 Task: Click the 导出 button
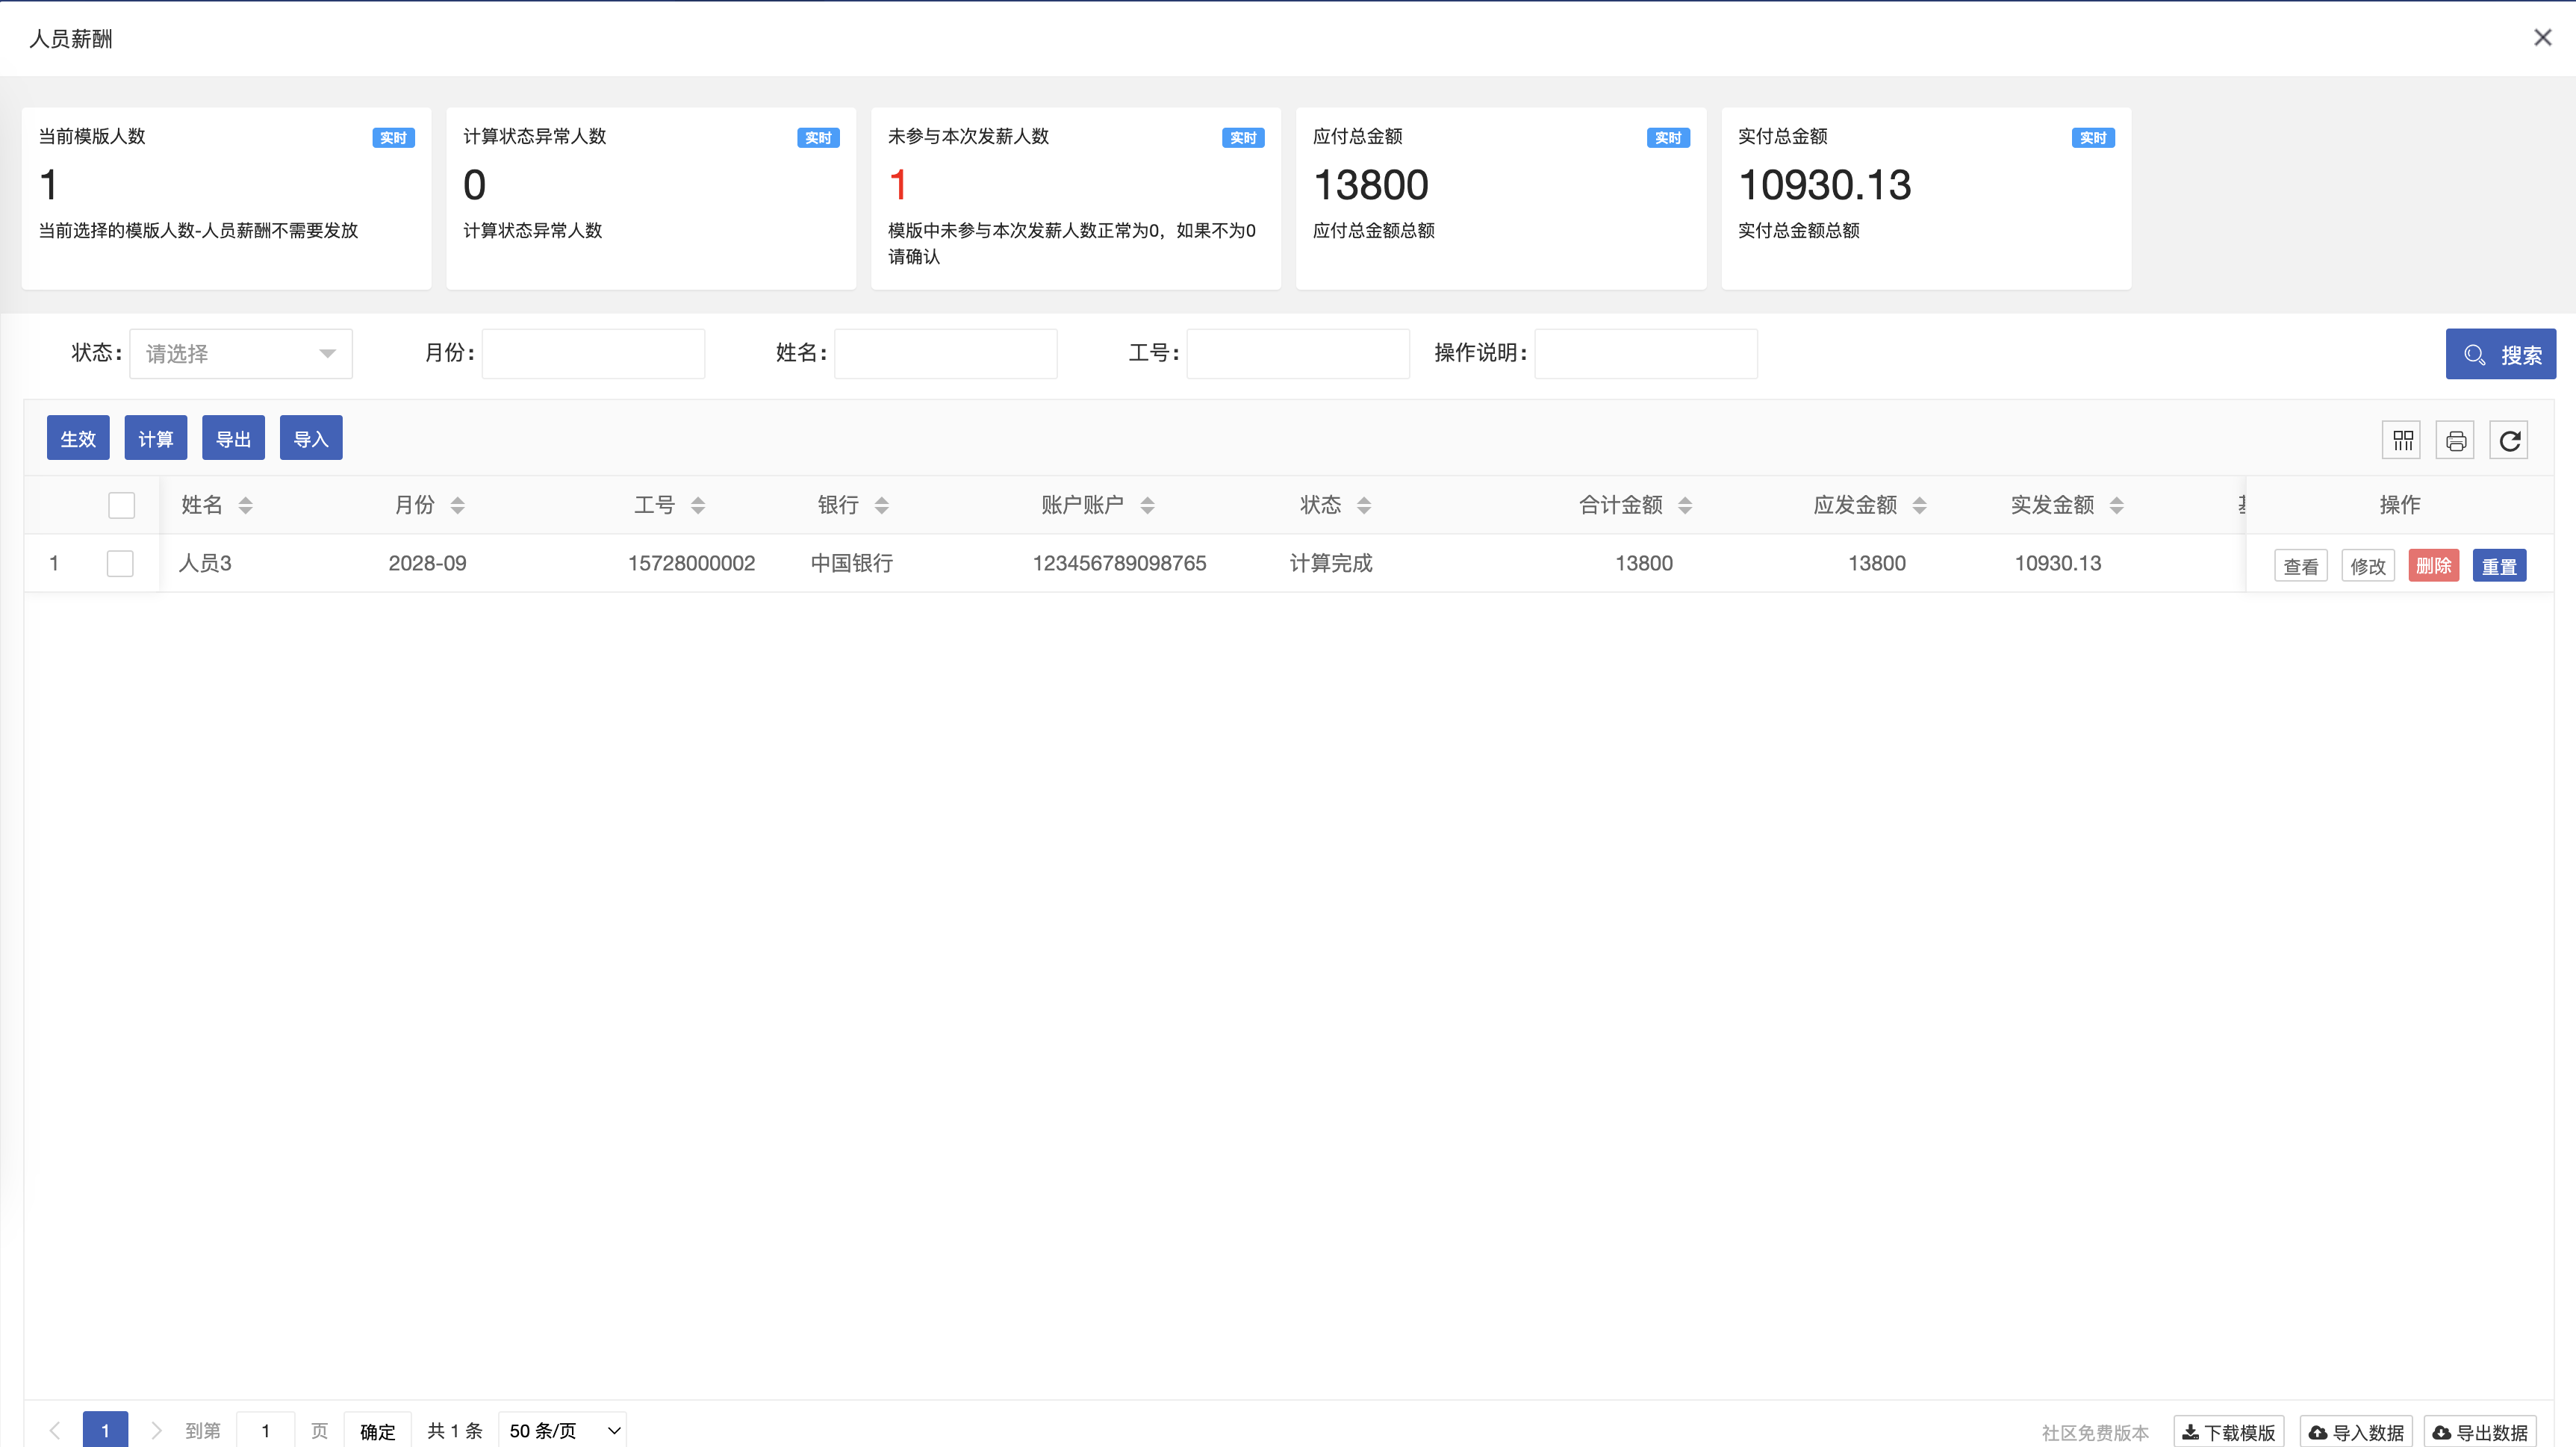point(233,438)
